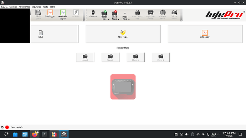Click the MCP-16 lightning icon

[76, 12]
